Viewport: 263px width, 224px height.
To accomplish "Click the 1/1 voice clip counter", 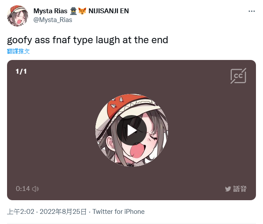I will tap(21, 71).
